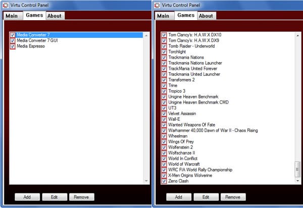Select WRC FIA World Rally Championship entry
Viewport: 303px width, 208px height.
(x=200, y=170)
